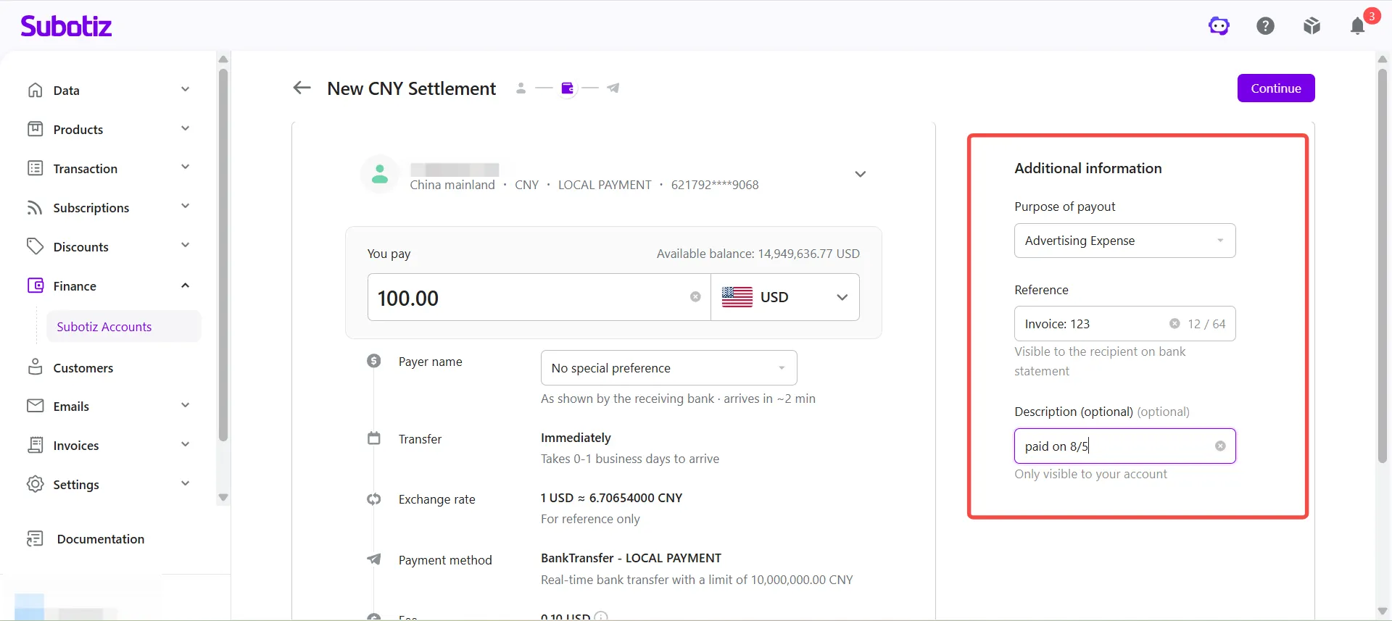Open Subotiz Accounts page

124,327
